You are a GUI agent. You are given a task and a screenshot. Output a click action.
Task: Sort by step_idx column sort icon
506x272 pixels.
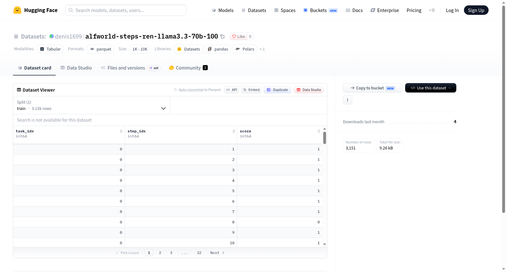(x=234, y=131)
